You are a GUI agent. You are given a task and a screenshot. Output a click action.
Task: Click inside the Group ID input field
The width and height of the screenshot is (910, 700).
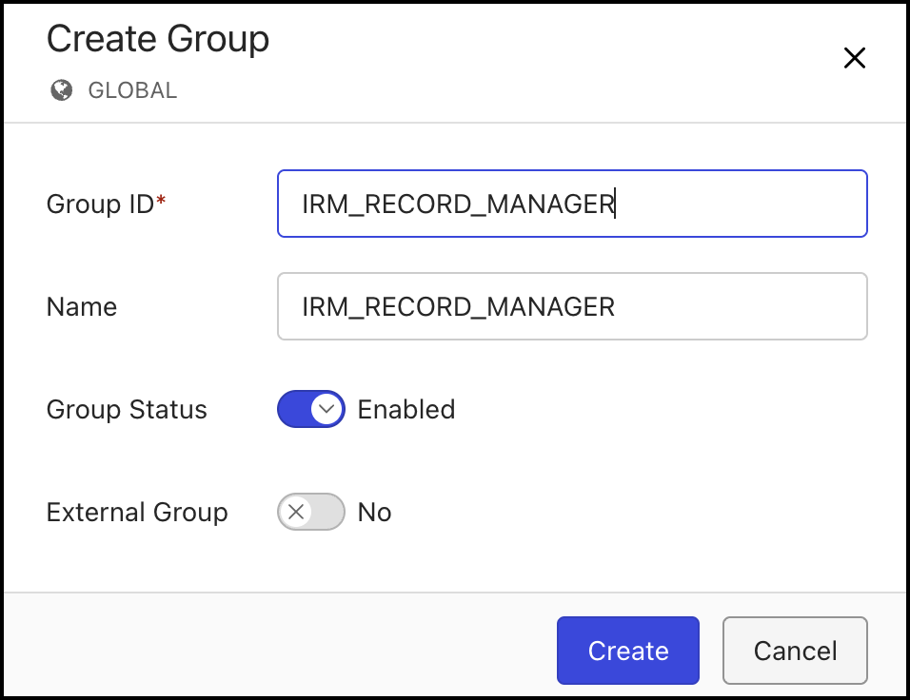point(571,203)
